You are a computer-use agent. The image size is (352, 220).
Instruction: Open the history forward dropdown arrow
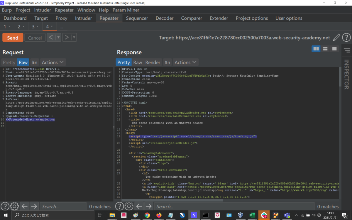[74, 37]
